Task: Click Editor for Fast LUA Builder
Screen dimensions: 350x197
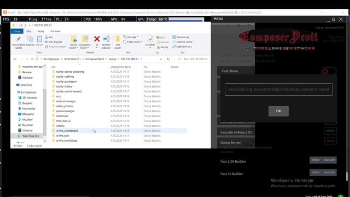Action: click(316, 160)
